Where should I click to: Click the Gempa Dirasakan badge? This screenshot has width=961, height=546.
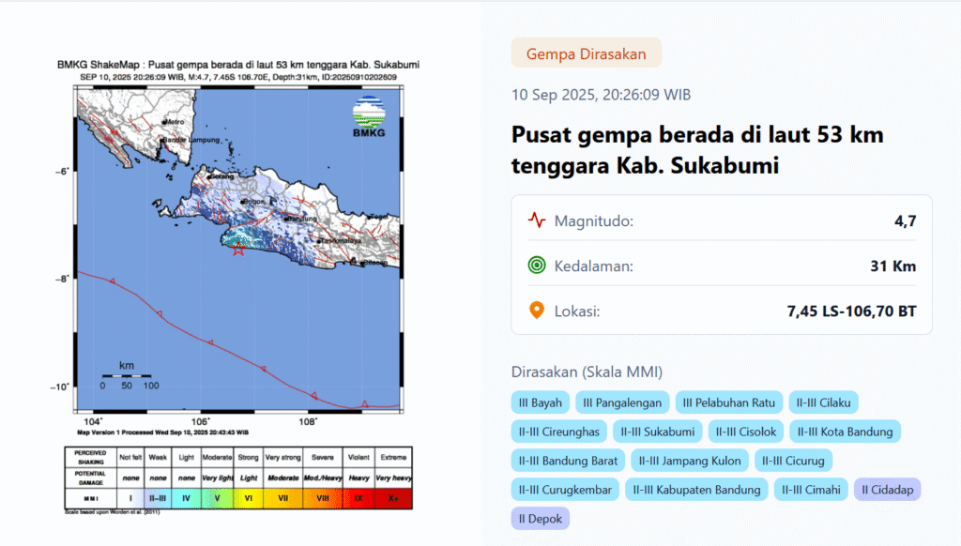(586, 53)
